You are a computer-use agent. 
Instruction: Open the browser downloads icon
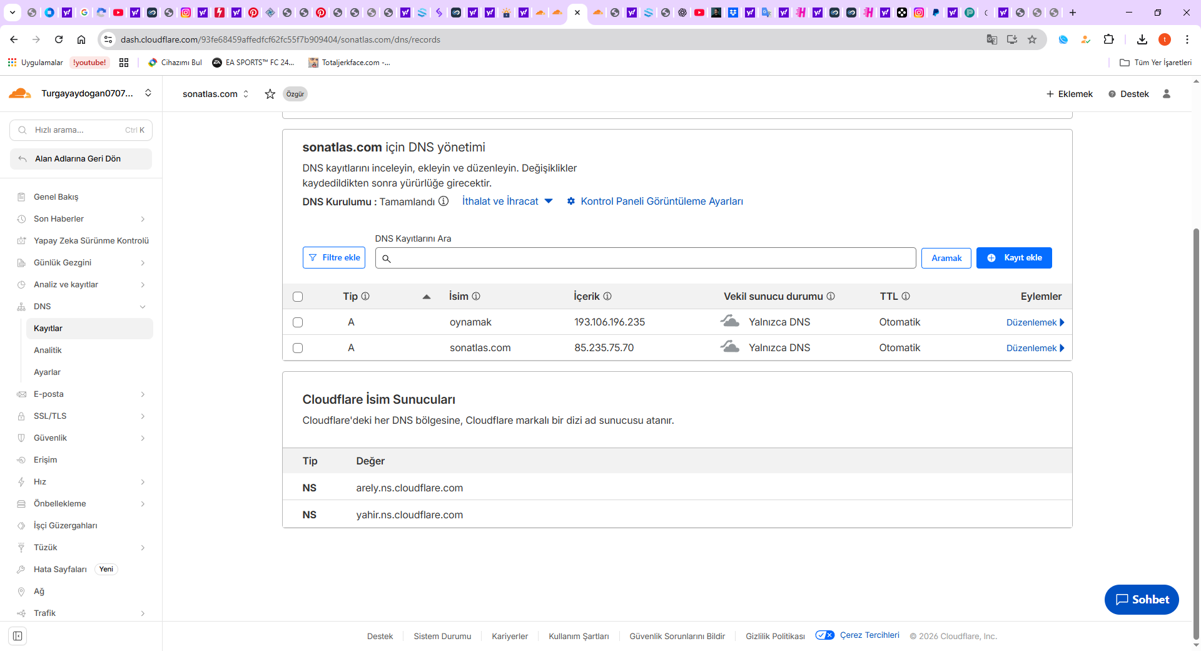pyautogui.click(x=1142, y=39)
